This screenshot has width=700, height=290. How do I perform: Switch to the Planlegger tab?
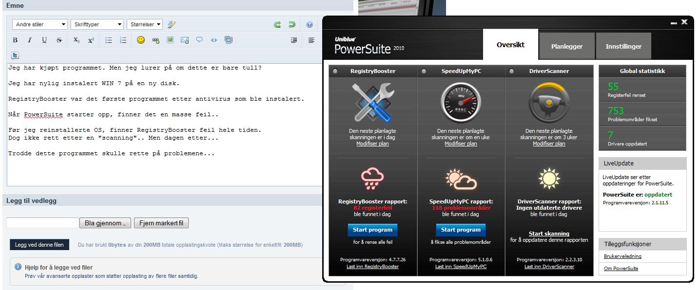click(x=567, y=46)
